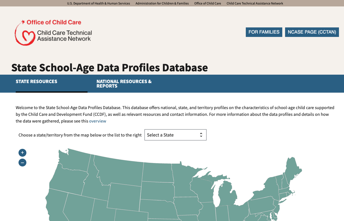Zoom out on the state map
This screenshot has width=344, height=221.
[22, 162]
